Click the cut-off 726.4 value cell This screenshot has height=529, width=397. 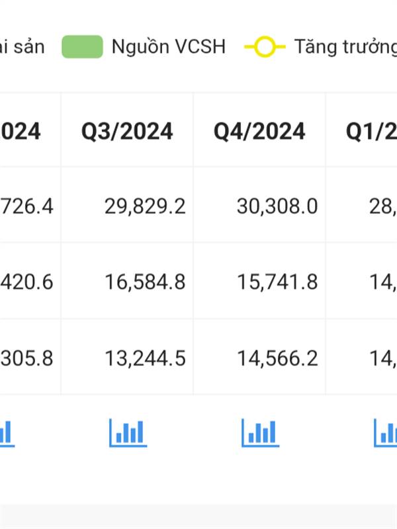[x=26, y=206]
